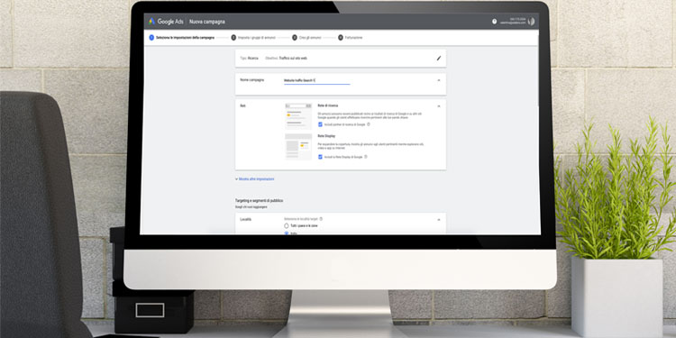Click the step 4 Fatturazione circle icon

pos(341,38)
